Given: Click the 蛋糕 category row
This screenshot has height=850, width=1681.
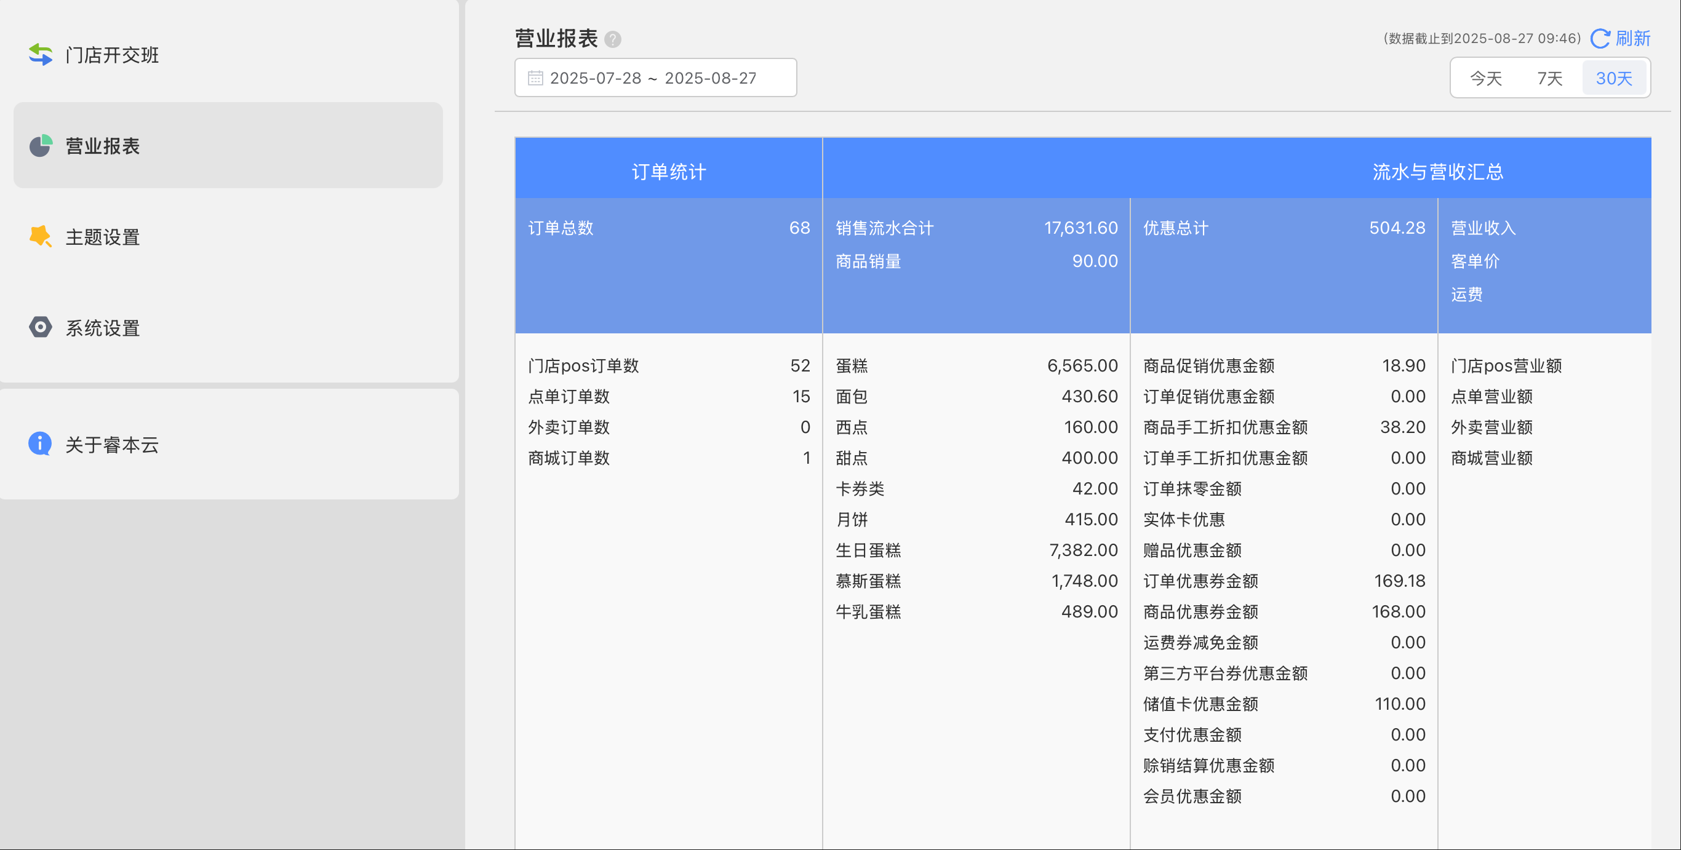Looking at the screenshot, I should click(976, 365).
